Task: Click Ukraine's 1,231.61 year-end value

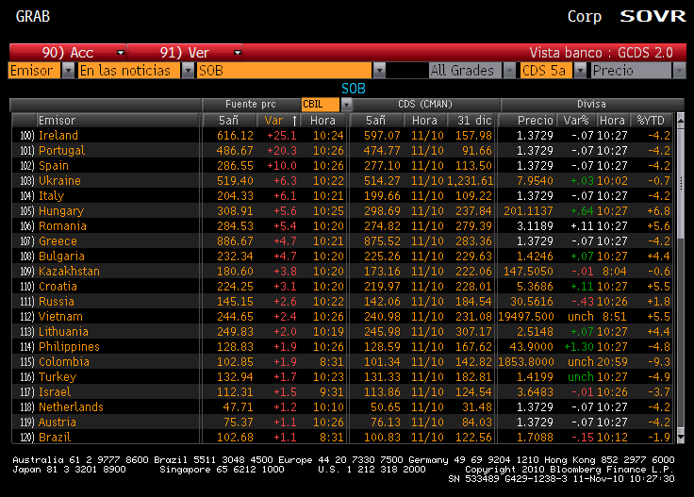Action: click(x=470, y=181)
